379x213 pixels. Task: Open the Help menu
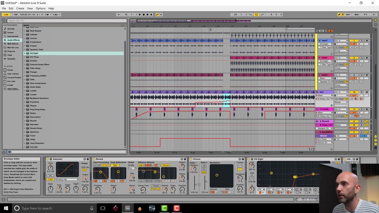tap(51, 8)
